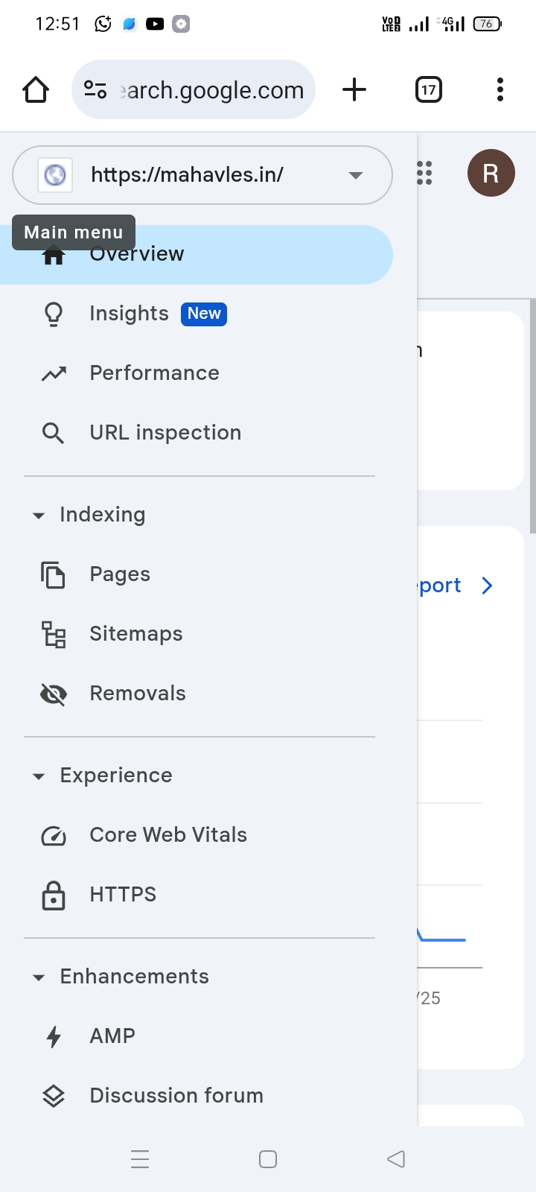Open the property selector dropdown for mahavles.in
Image resolution: width=536 pixels, height=1192 pixels.
tap(202, 175)
